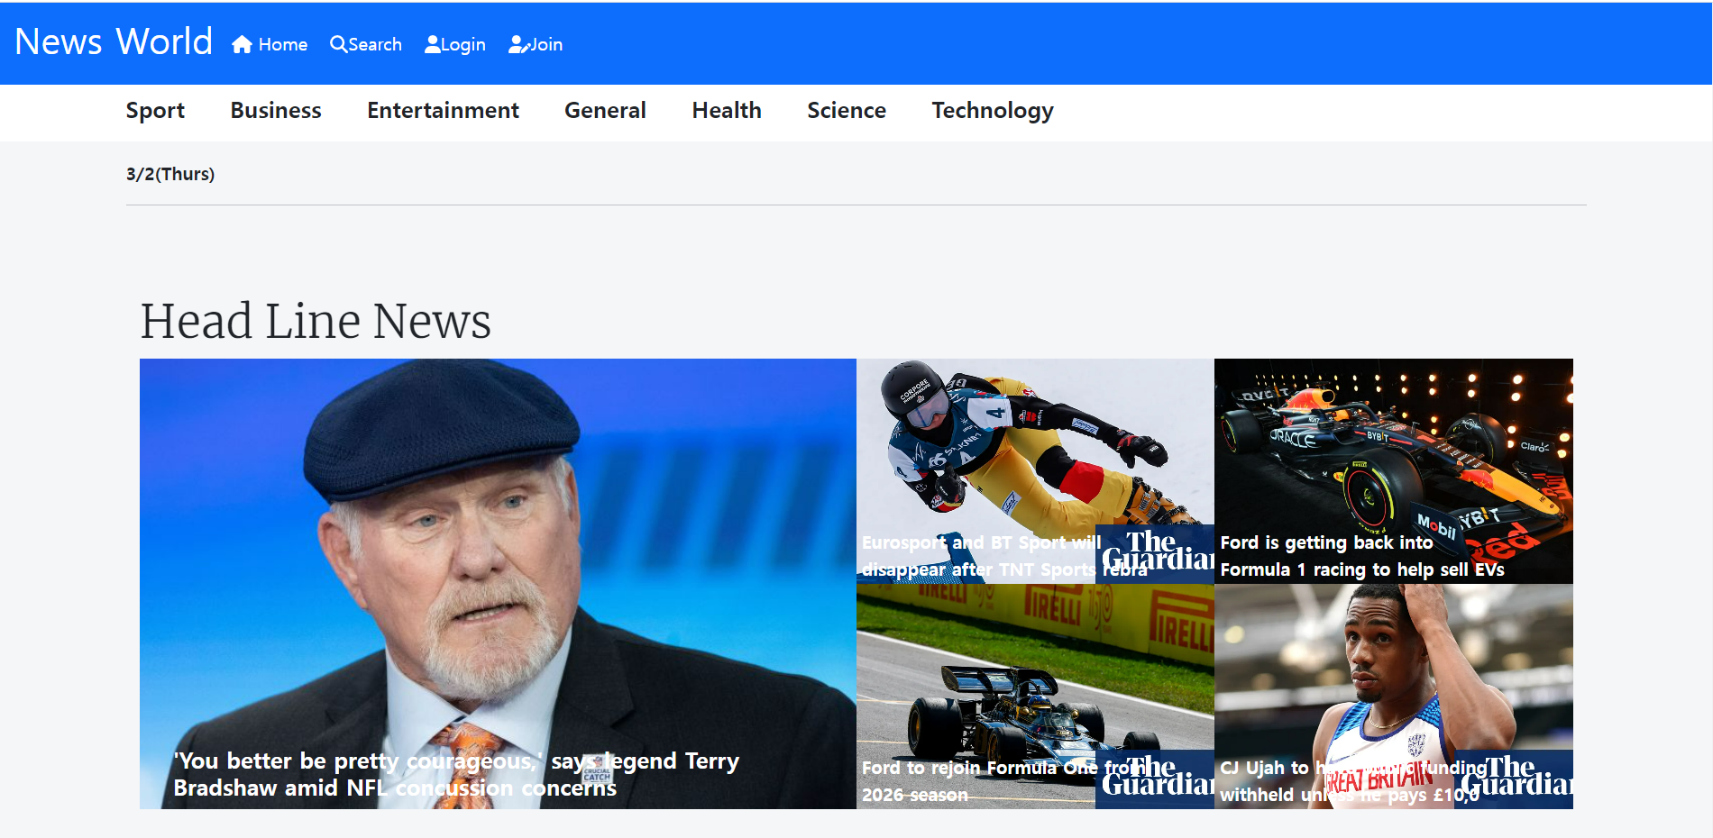Open the General category
This screenshot has width=1713, height=838.
click(x=605, y=110)
